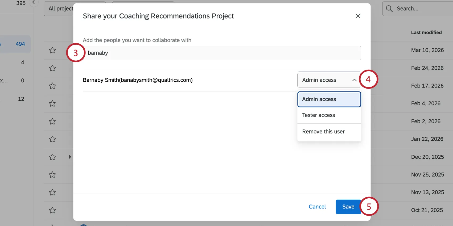The height and width of the screenshot is (226, 453).
Task: Click the search magnifier icon
Action: [x=389, y=9]
